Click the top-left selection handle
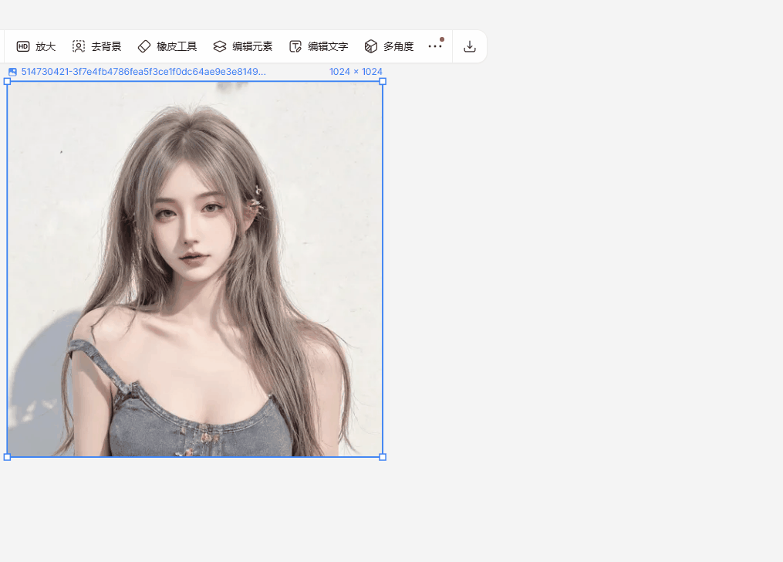The width and height of the screenshot is (783, 562). pyautogui.click(x=7, y=81)
